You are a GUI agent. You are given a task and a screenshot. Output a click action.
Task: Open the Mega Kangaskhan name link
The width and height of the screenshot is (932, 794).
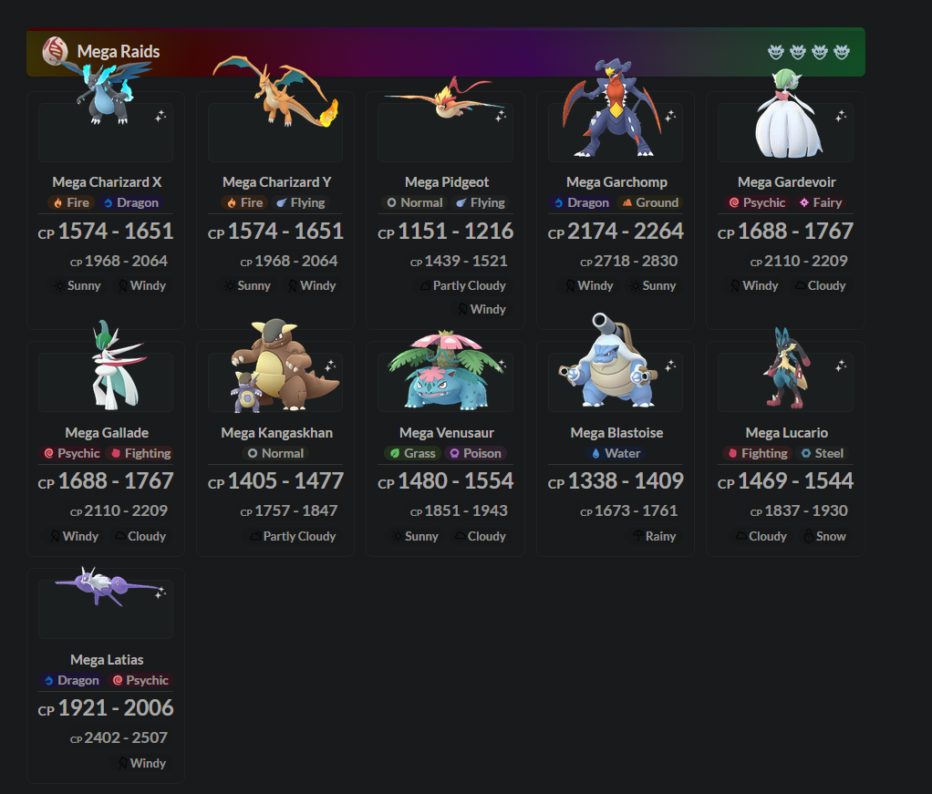pyautogui.click(x=277, y=433)
